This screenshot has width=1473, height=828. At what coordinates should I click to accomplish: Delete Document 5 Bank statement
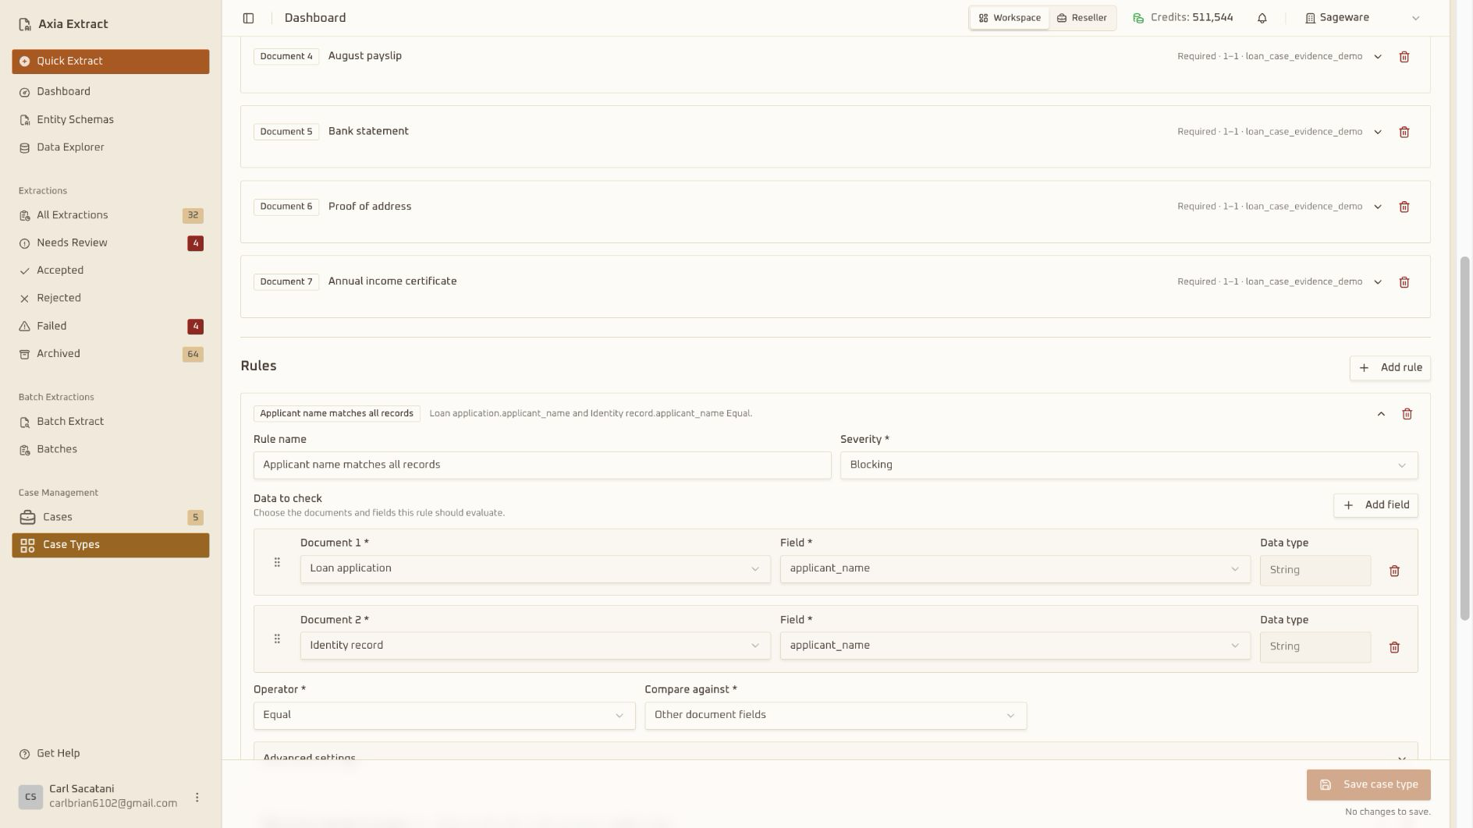(1404, 133)
